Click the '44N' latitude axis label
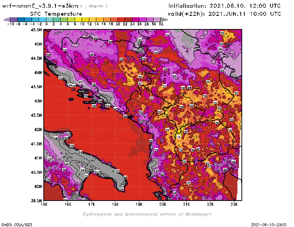294x227 pixels. click(38, 72)
